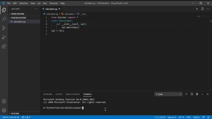Click 'Microsoft Windows [Version' terminal line

point(69,99)
